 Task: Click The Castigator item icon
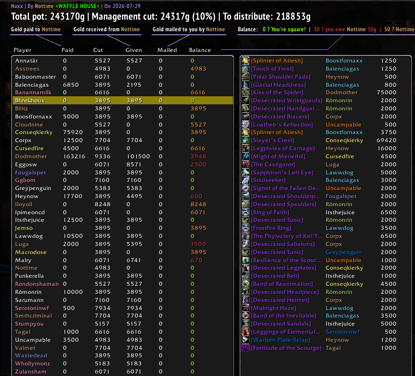click(x=246, y=164)
